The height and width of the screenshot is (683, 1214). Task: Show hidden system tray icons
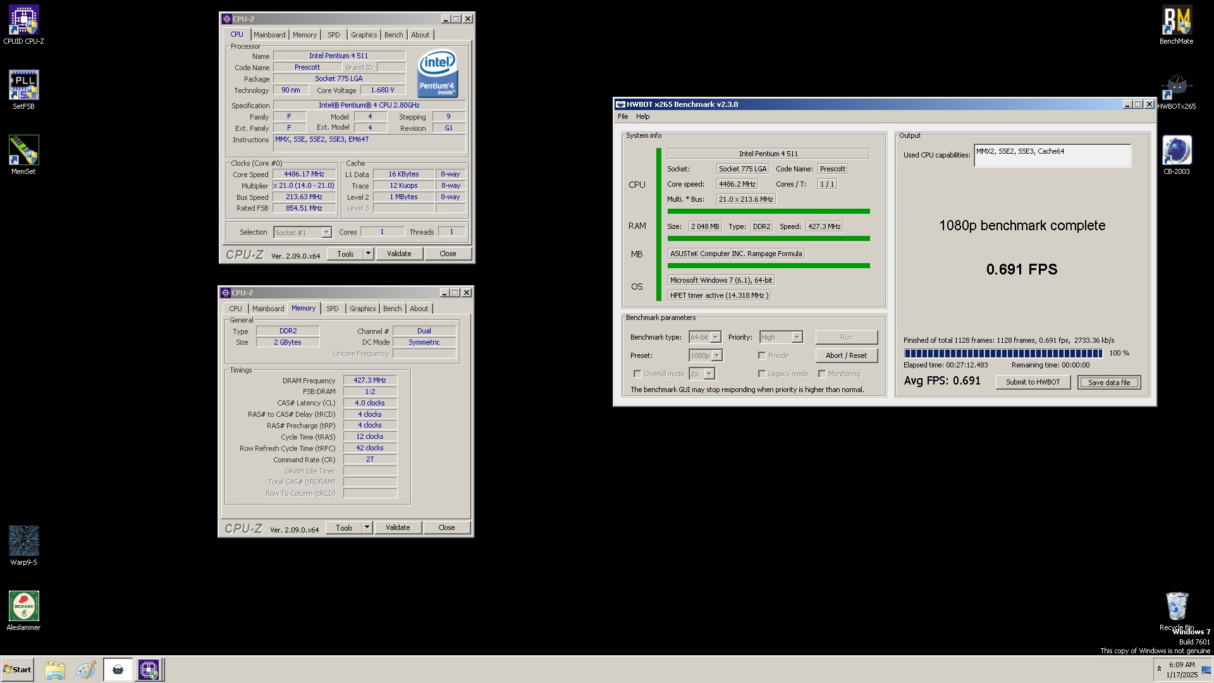point(1159,669)
